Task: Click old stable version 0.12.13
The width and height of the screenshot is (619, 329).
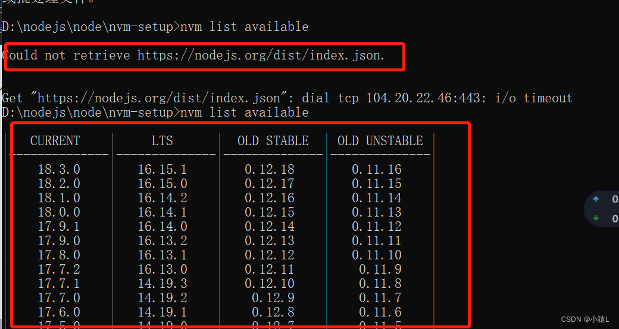Action: click(x=270, y=240)
